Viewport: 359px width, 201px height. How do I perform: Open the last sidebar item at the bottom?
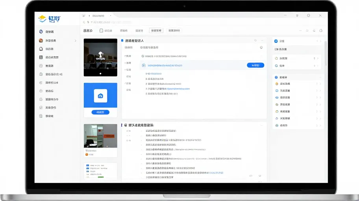pyautogui.click(x=47, y=116)
